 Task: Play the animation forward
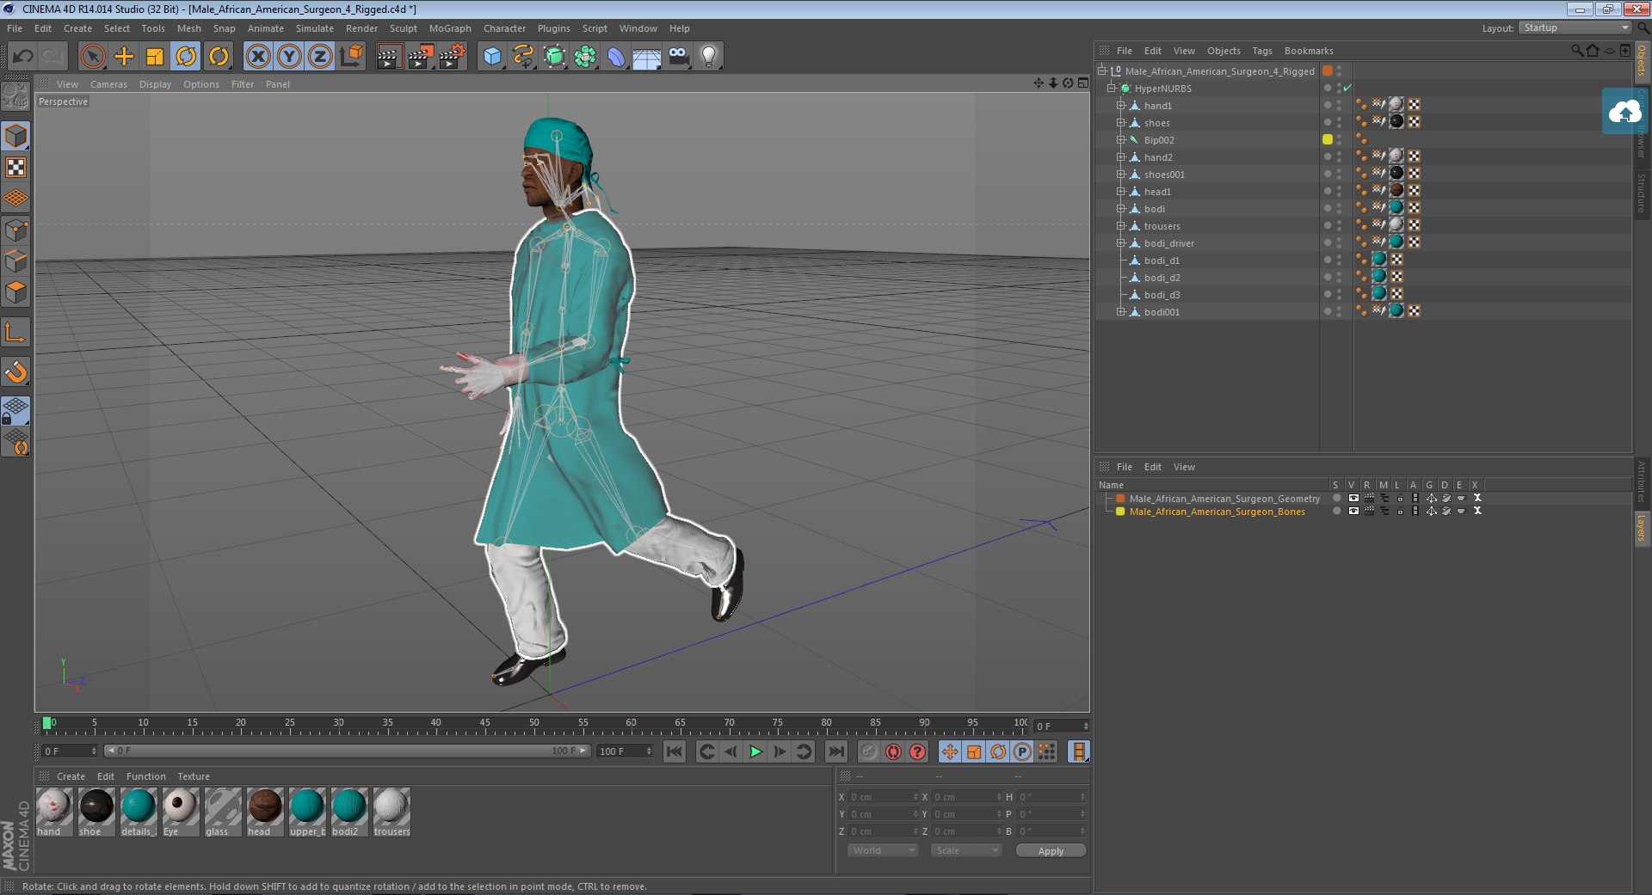(x=755, y=752)
